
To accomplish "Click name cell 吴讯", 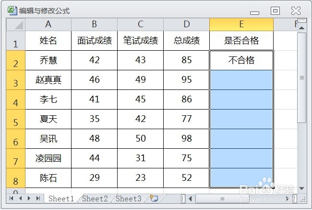I will point(48,139).
